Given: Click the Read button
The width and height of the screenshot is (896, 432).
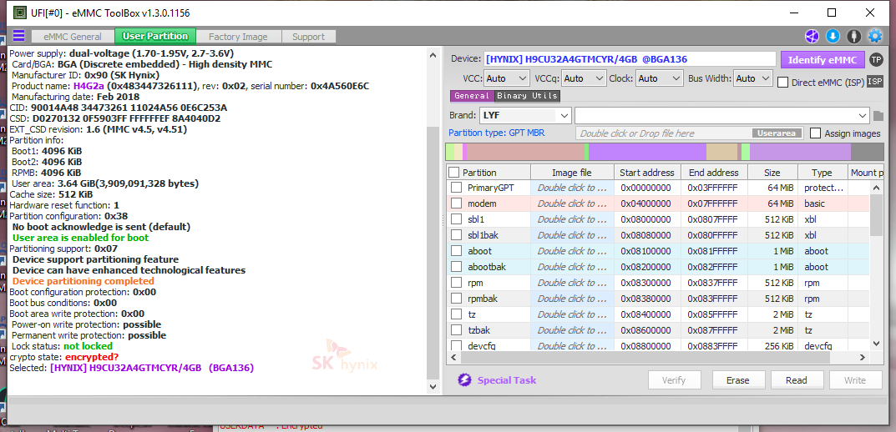Looking at the screenshot, I should [796, 380].
